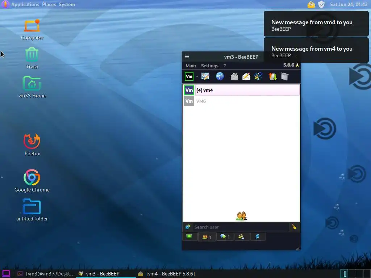Click the Firefox desktop icon
371x278 pixels.
pos(32,145)
